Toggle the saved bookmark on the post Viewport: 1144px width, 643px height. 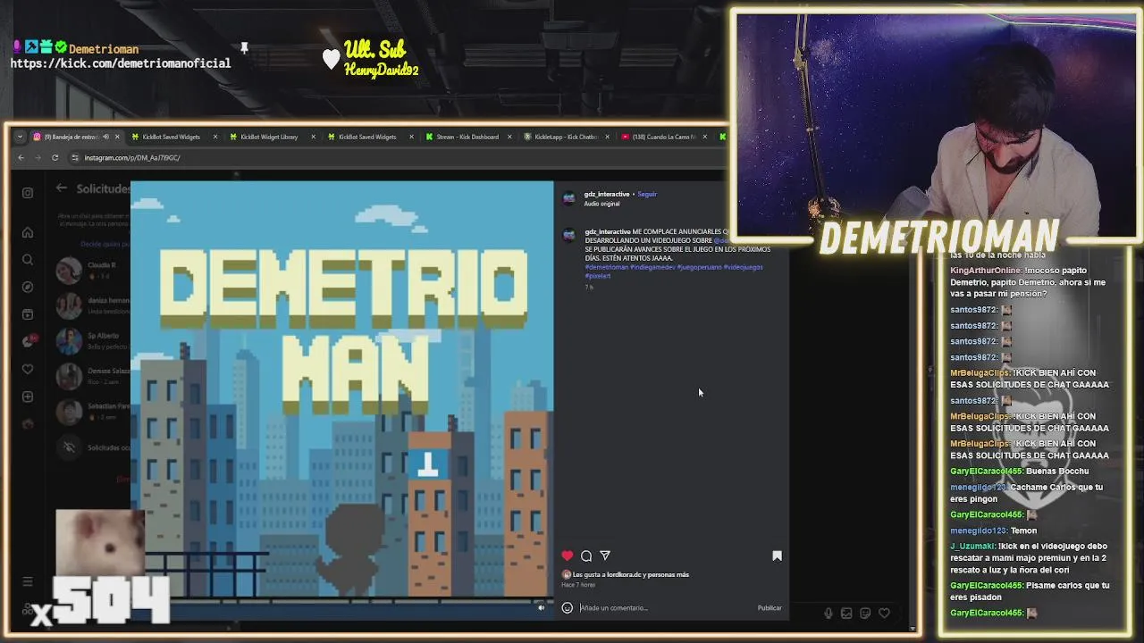tap(777, 555)
